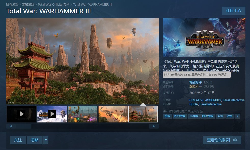This screenshot has width=250, height=150.
Task: Open the 社区中心 community hub
Action: coord(233,11)
